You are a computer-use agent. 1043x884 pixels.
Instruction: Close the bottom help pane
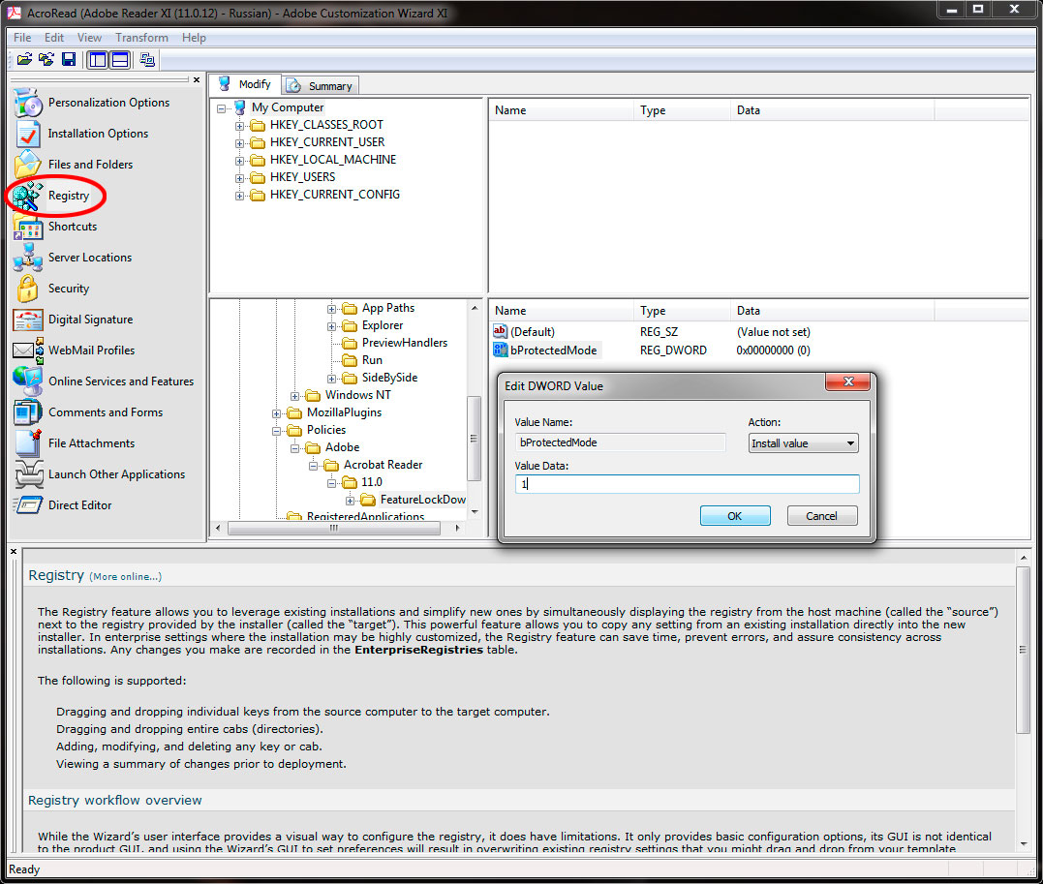[x=14, y=551]
